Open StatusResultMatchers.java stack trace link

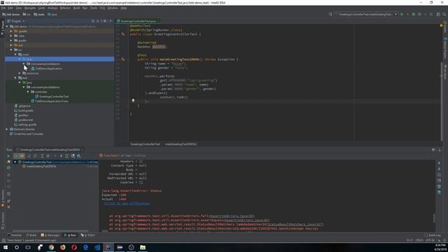[x=295, y=225]
